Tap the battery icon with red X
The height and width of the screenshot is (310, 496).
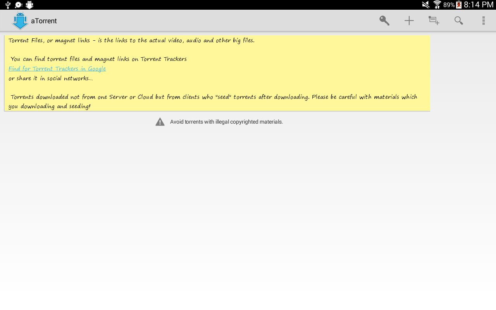click(459, 5)
